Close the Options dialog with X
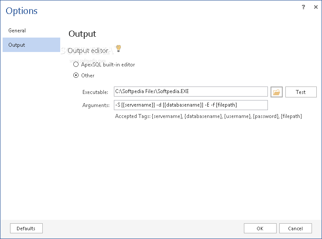The width and height of the screenshot is (322, 239). [316, 7]
